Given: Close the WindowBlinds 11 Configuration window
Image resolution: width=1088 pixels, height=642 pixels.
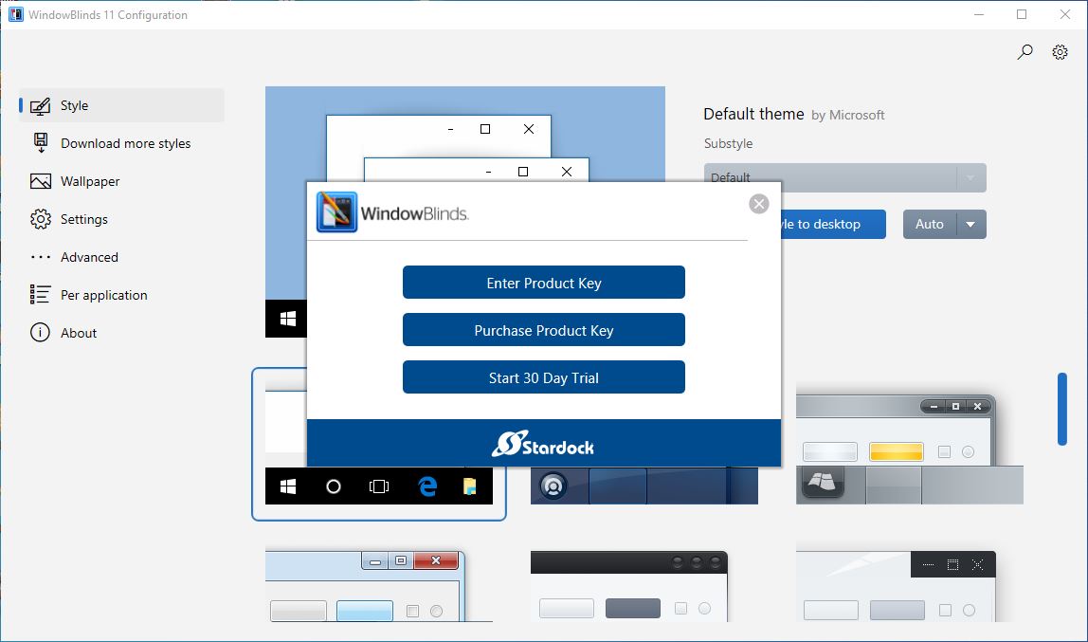Looking at the screenshot, I should coord(1065,14).
